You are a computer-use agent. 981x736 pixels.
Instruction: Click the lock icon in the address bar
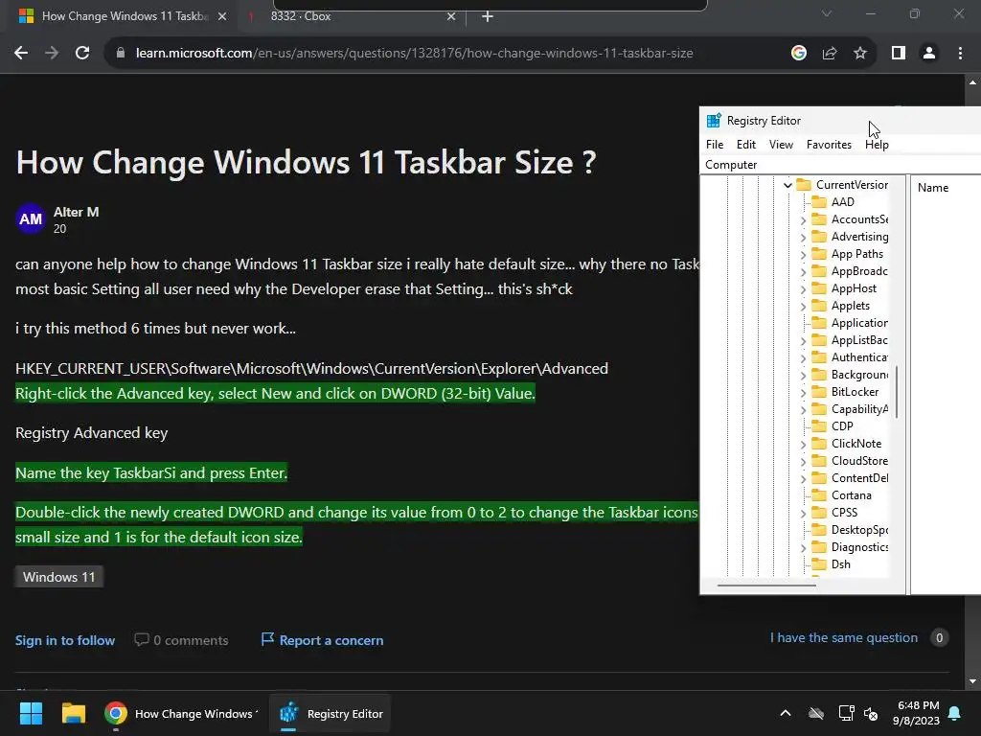coord(121,54)
